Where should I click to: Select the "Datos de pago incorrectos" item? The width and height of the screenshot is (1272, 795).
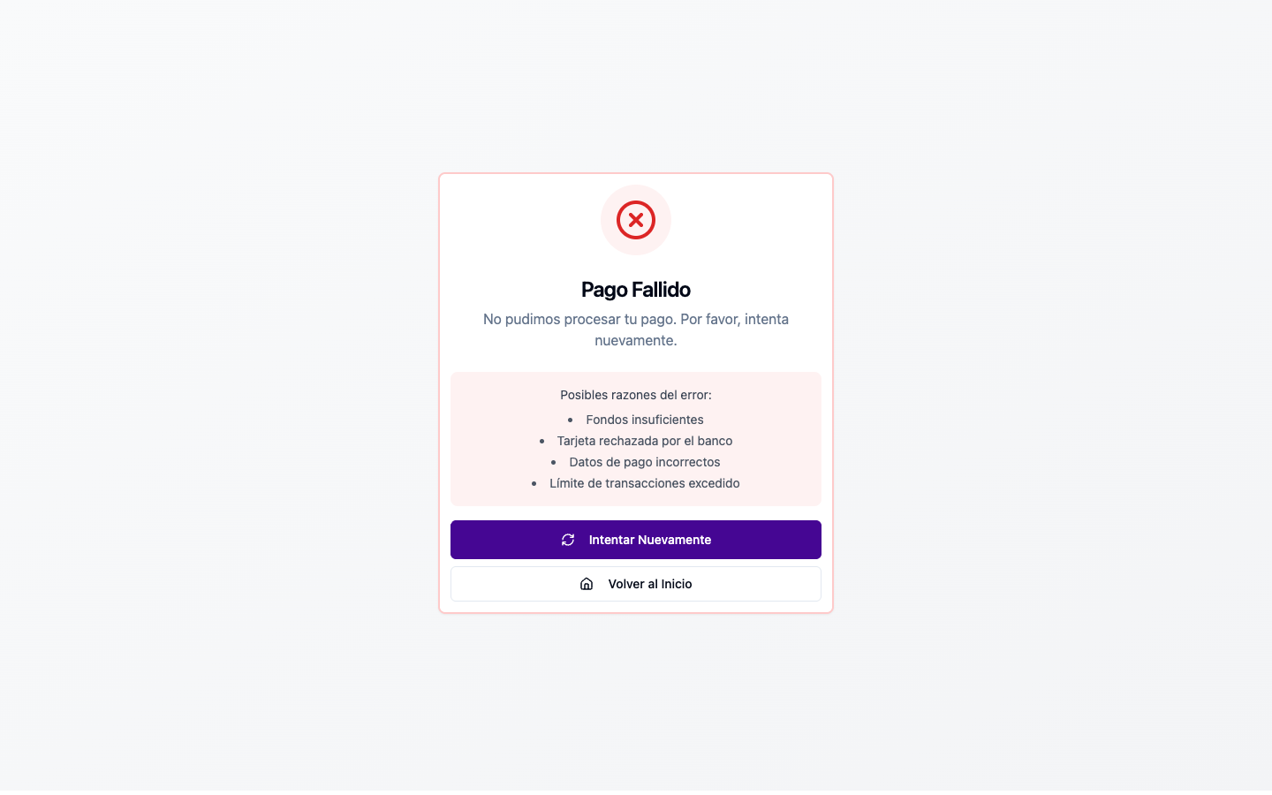click(x=645, y=462)
